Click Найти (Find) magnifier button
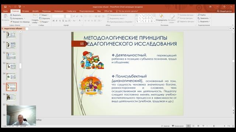 pos(202,15)
